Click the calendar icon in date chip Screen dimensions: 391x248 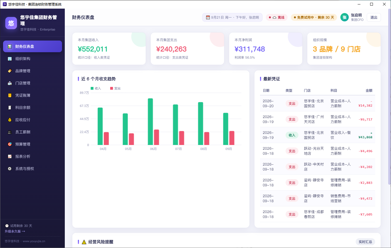point(208,17)
